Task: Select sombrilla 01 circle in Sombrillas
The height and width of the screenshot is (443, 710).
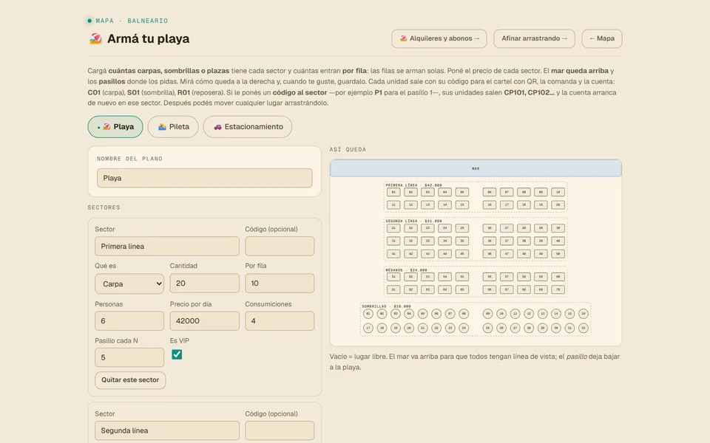Action: (x=368, y=313)
